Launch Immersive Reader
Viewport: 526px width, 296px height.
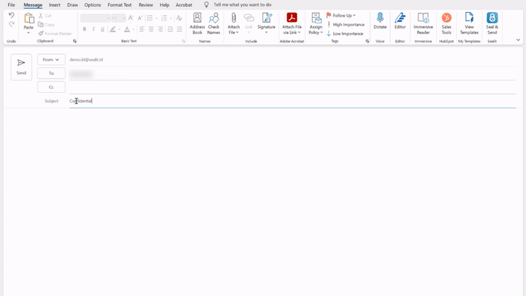[x=423, y=24]
